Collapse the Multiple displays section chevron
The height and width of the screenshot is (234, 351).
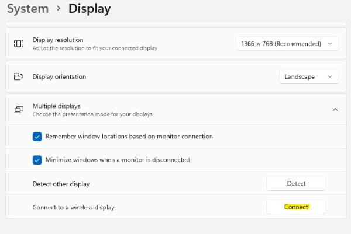pyautogui.click(x=335, y=110)
